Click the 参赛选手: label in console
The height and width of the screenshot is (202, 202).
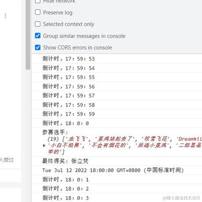pos(55,132)
